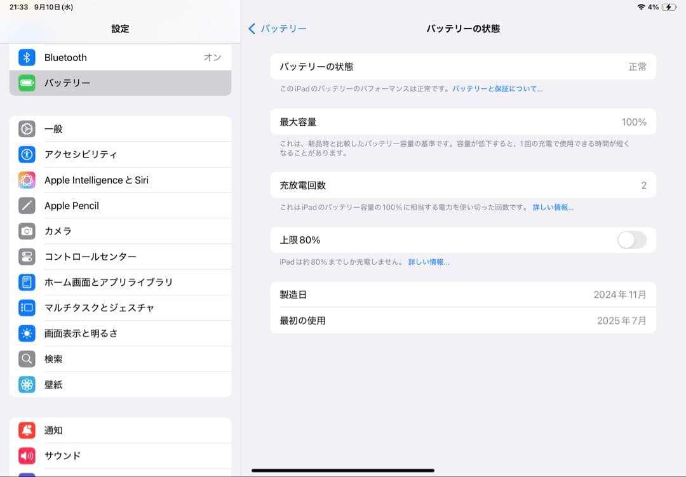Viewport: 686px width, 477px height.
Task: Open detailed info about the 80% limit
Action: 429,262
